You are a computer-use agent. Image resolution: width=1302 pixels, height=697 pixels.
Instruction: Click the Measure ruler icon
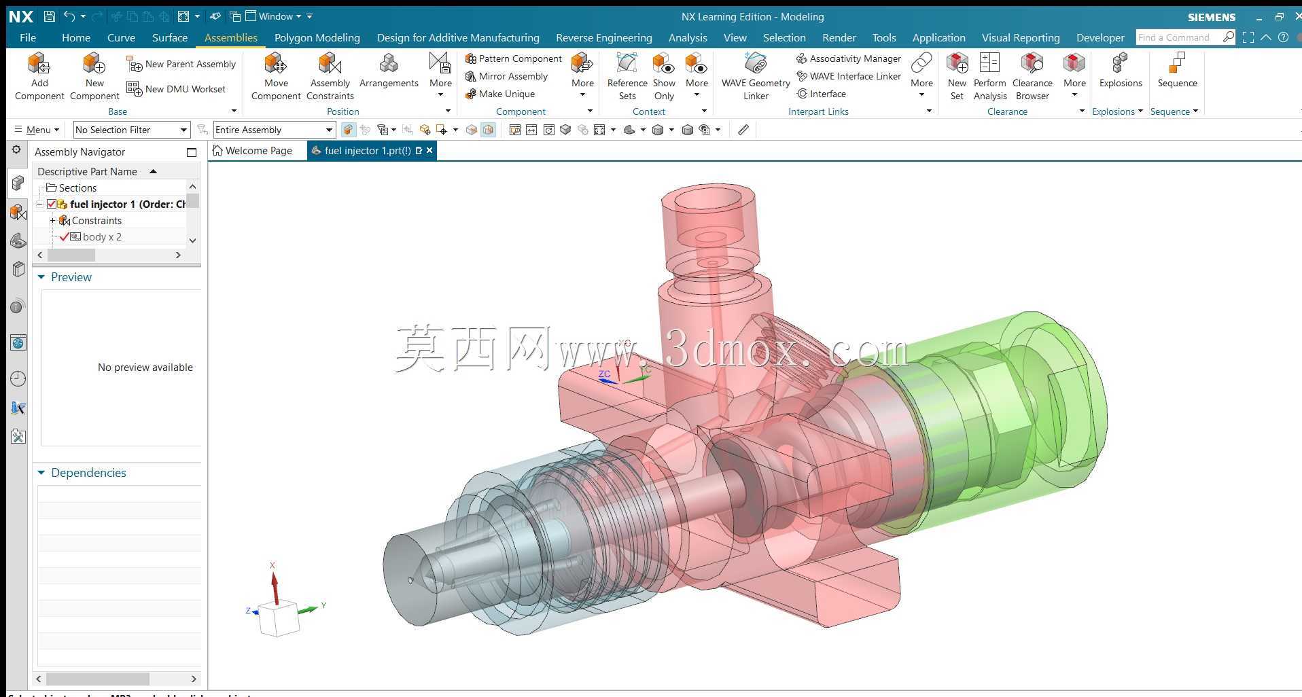pos(743,130)
